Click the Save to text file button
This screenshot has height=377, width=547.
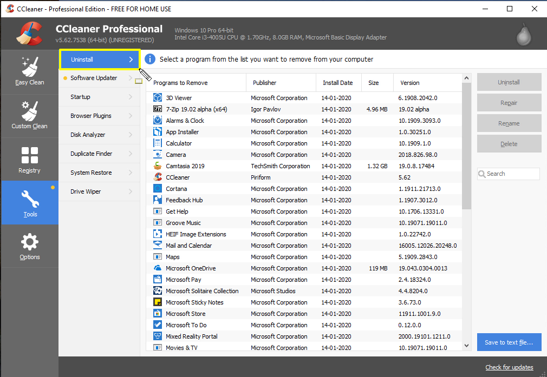[509, 342]
